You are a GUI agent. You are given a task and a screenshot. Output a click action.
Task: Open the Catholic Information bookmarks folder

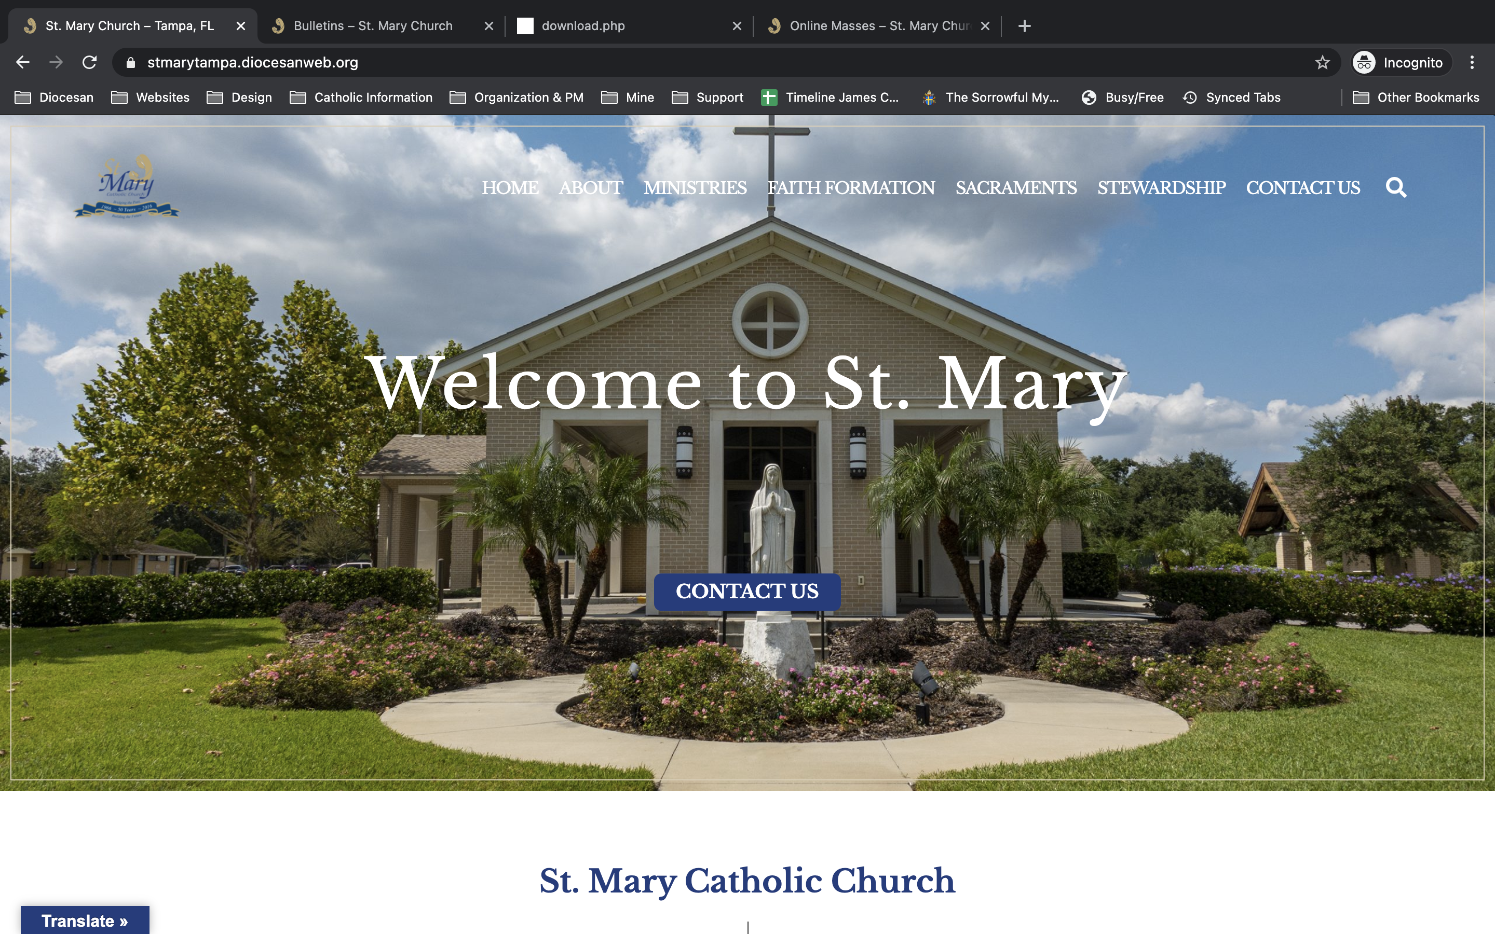click(361, 97)
